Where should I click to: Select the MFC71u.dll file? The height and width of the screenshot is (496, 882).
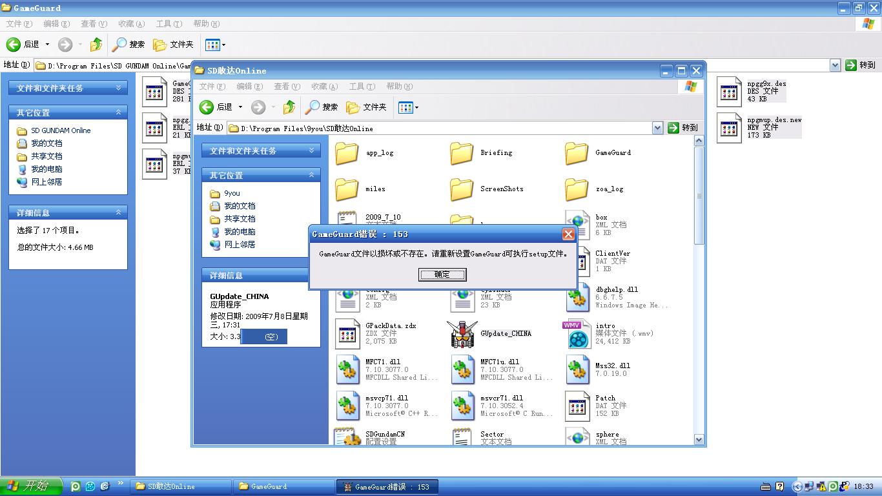tap(462, 370)
